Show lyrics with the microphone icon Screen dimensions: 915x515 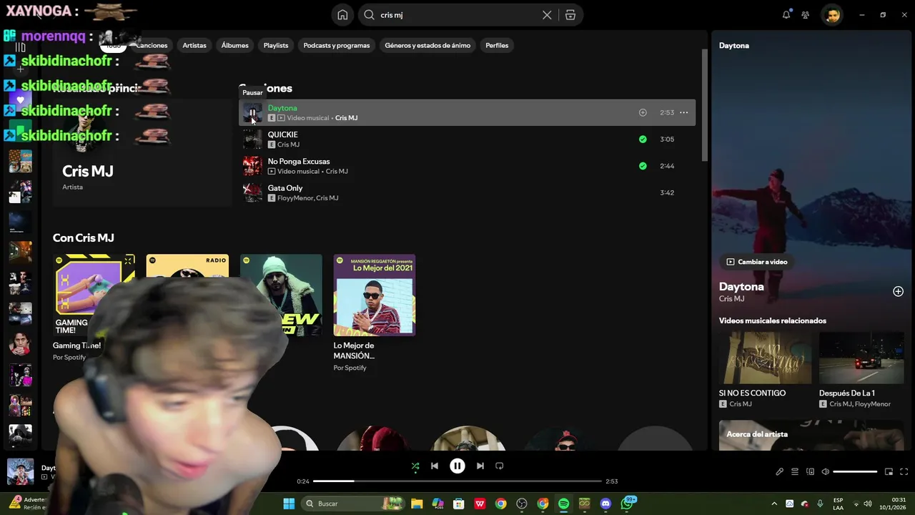pyautogui.click(x=780, y=471)
